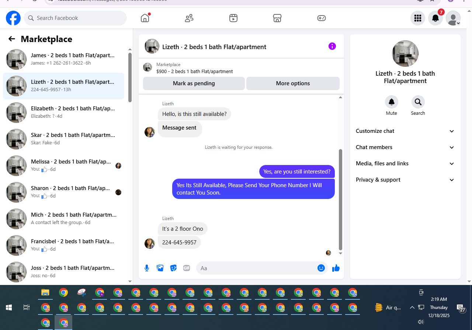Click the message text field Aa
This screenshot has width=472, height=330.
(x=257, y=268)
